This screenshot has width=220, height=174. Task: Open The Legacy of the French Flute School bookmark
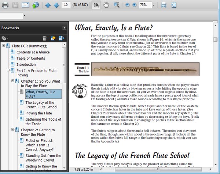coord(41,105)
